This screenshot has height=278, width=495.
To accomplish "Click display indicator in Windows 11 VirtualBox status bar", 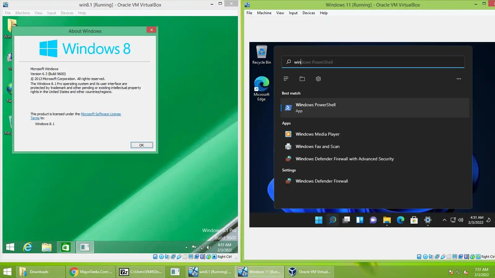I will tap(454, 257).
